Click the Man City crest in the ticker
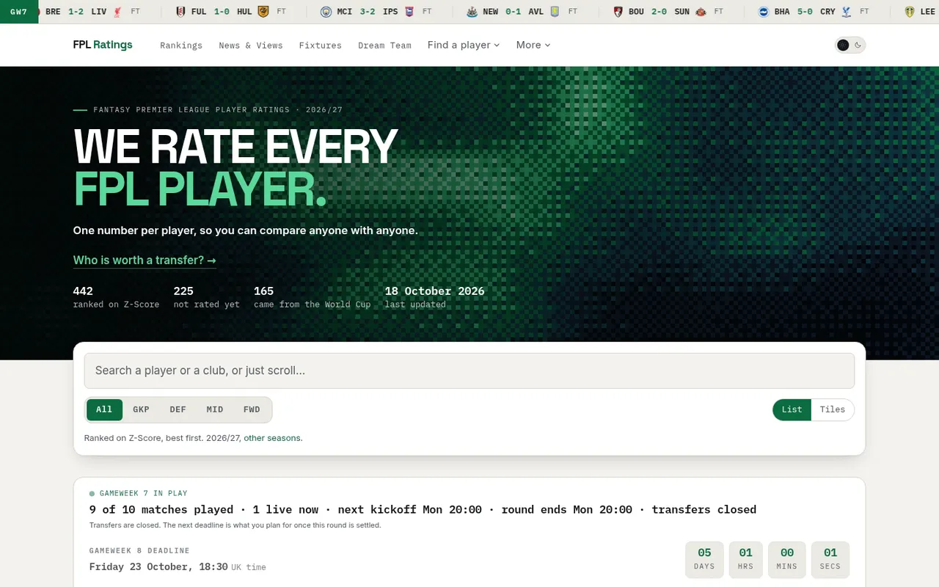Viewport: 939px width, 587px height. [326, 12]
